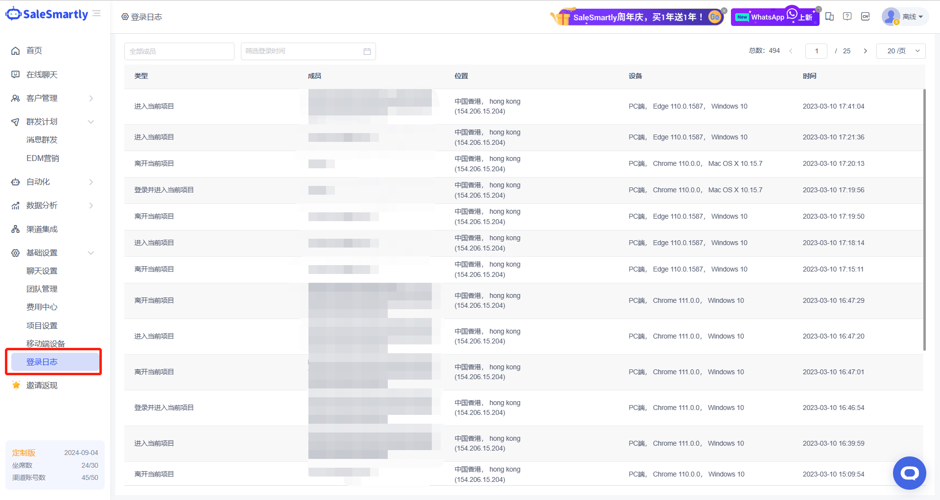Click the help question mark icon
This screenshot has height=500, width=940.
(x=847, y=17)
